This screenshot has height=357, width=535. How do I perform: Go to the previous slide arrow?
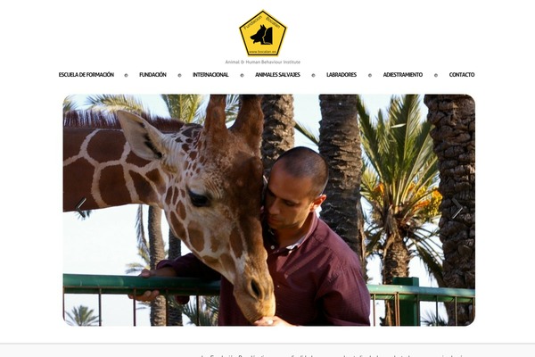coord(81,208)
